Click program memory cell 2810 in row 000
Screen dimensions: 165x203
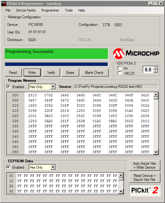[32, 95]
